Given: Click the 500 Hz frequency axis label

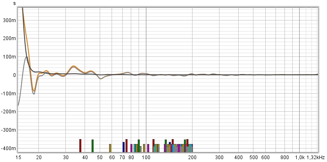Looking at the screenshot, I should [253, 157].
